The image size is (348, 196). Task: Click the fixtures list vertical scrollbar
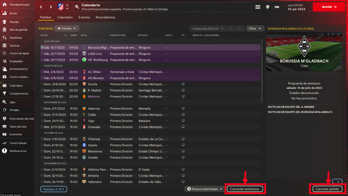(x=262, y=71)
